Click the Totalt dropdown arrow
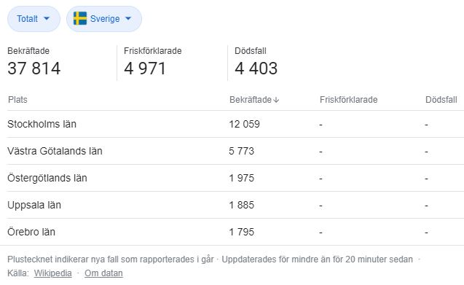The image size is (464, 285). [47, 18]
